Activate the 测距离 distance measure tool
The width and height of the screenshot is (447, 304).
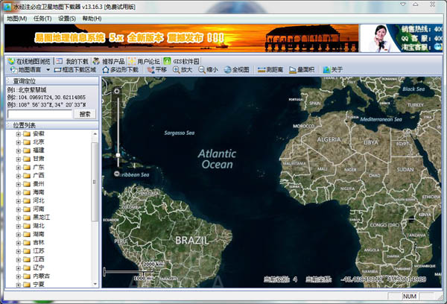click(267, 70)
